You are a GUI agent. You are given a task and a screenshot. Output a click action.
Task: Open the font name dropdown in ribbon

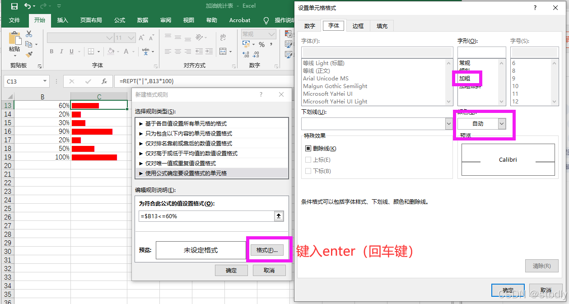109,38
